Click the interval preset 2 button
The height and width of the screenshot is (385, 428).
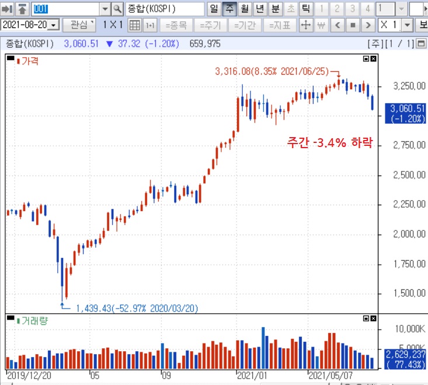point(337,9)
